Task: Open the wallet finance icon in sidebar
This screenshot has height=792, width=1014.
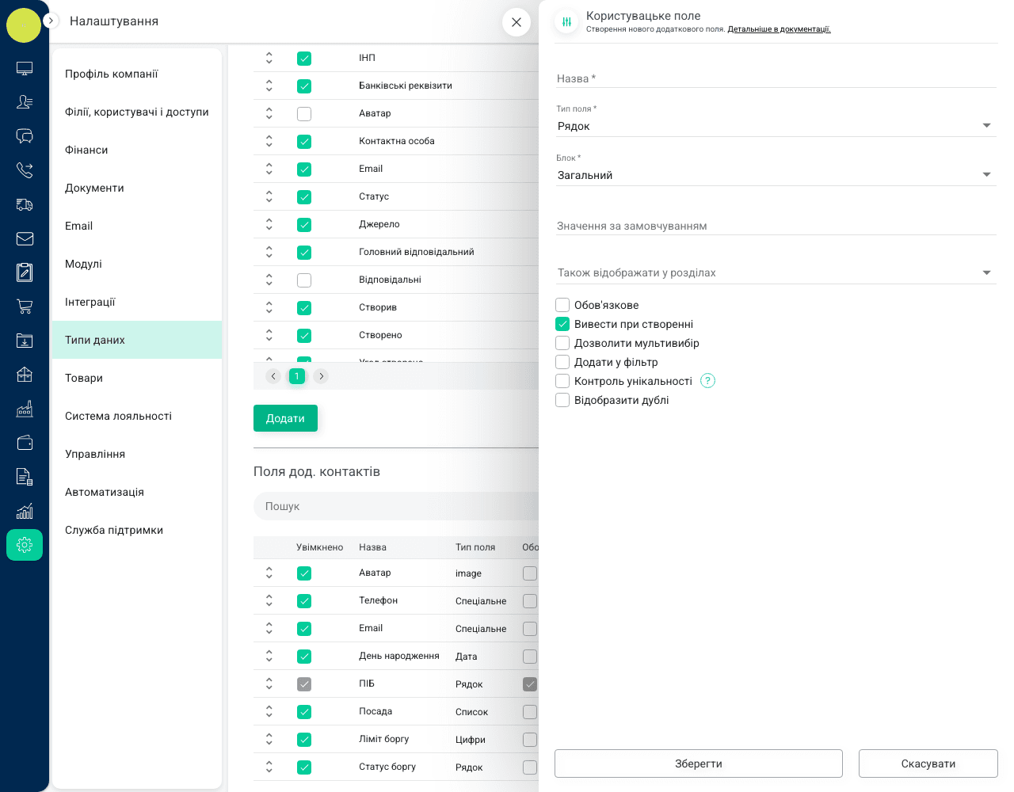Action: (25, 443)
